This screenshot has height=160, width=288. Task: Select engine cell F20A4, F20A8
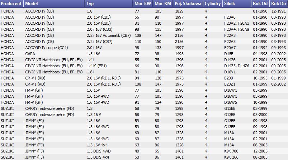click(x=237, y=29)
